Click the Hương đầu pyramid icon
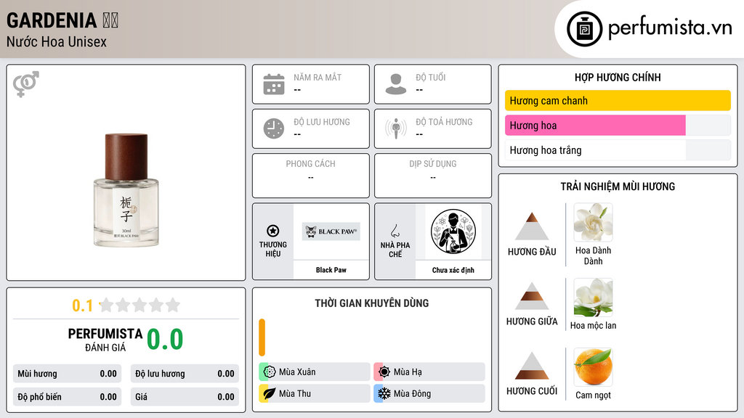 pos(532,226)
